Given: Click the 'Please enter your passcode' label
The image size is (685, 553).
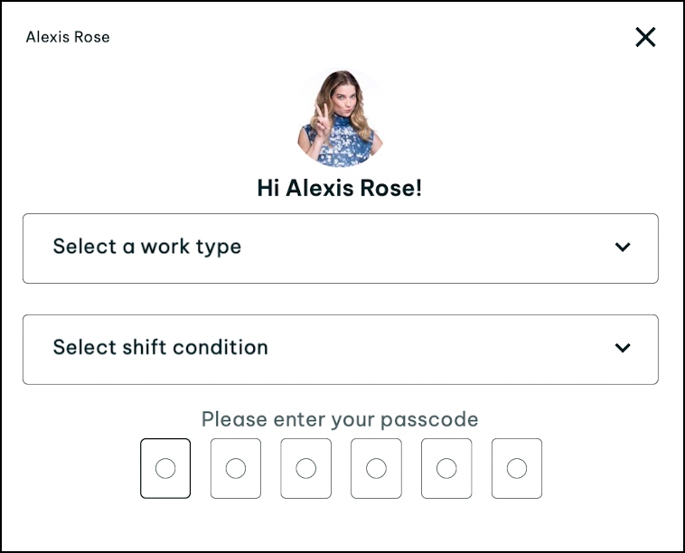Looking at the screenshot, I should tap(340, 419).
